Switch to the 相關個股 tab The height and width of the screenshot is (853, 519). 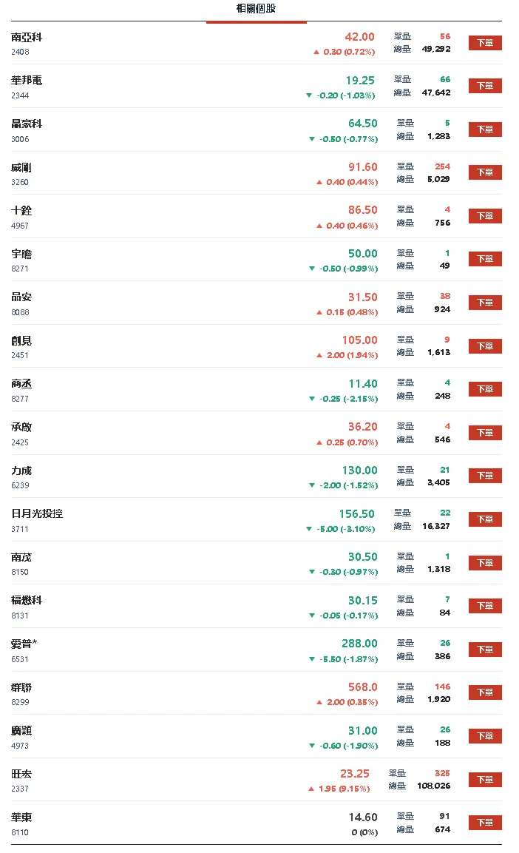tap(256, 8)
